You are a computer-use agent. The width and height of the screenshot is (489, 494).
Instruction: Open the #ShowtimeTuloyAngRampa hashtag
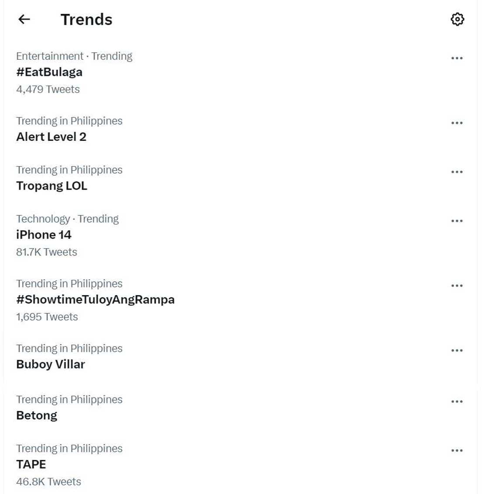click(x=95, y=300)
